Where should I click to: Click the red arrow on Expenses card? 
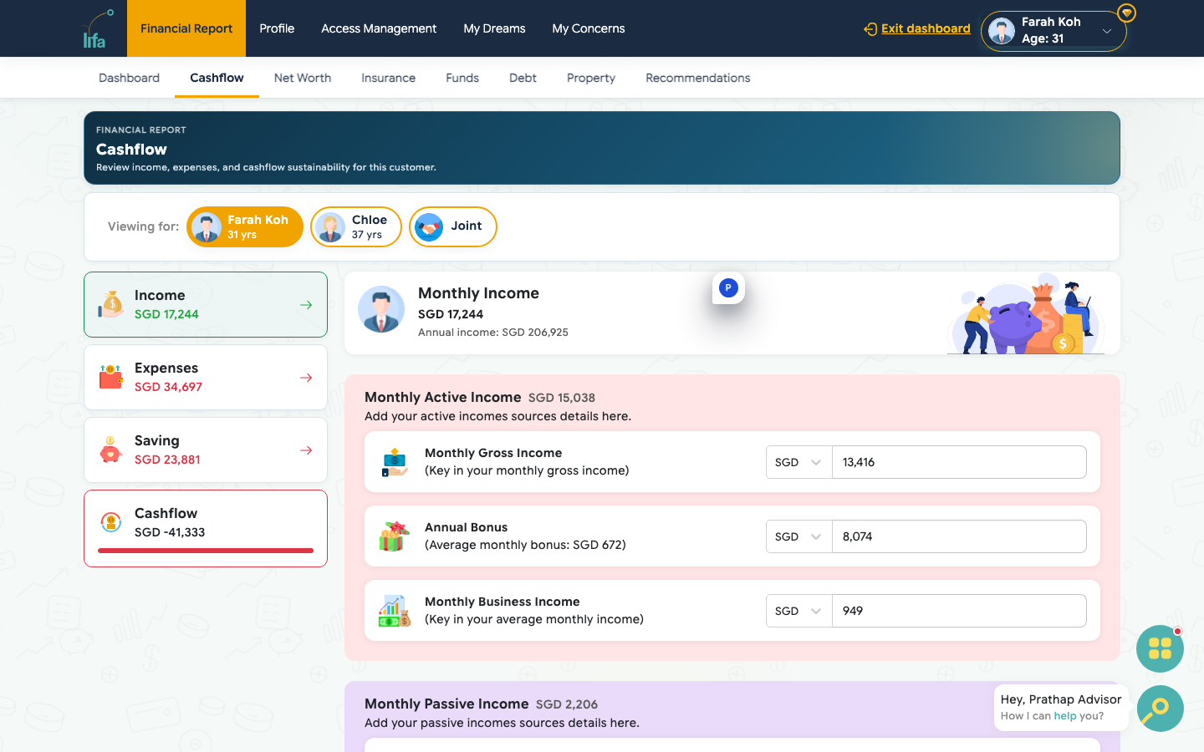(x=306, y=378)
